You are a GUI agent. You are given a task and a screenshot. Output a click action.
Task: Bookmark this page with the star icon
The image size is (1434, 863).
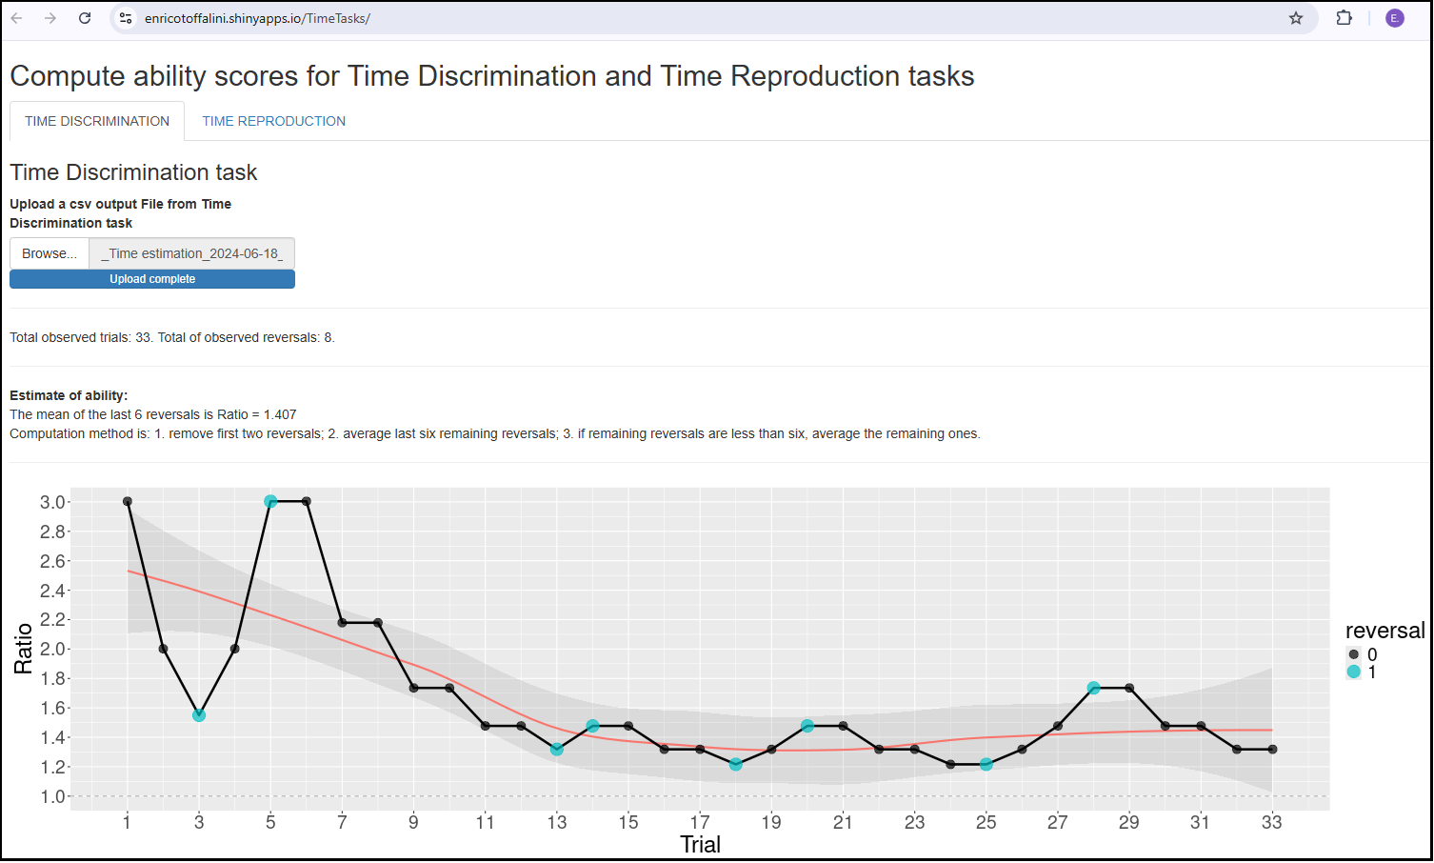(x=1296, y=18)
